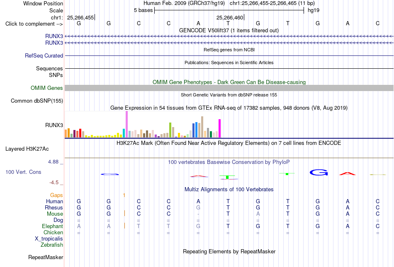Click the cyan bar in the GTEx chart
The image size is (394, 267).
click(124, 133)
